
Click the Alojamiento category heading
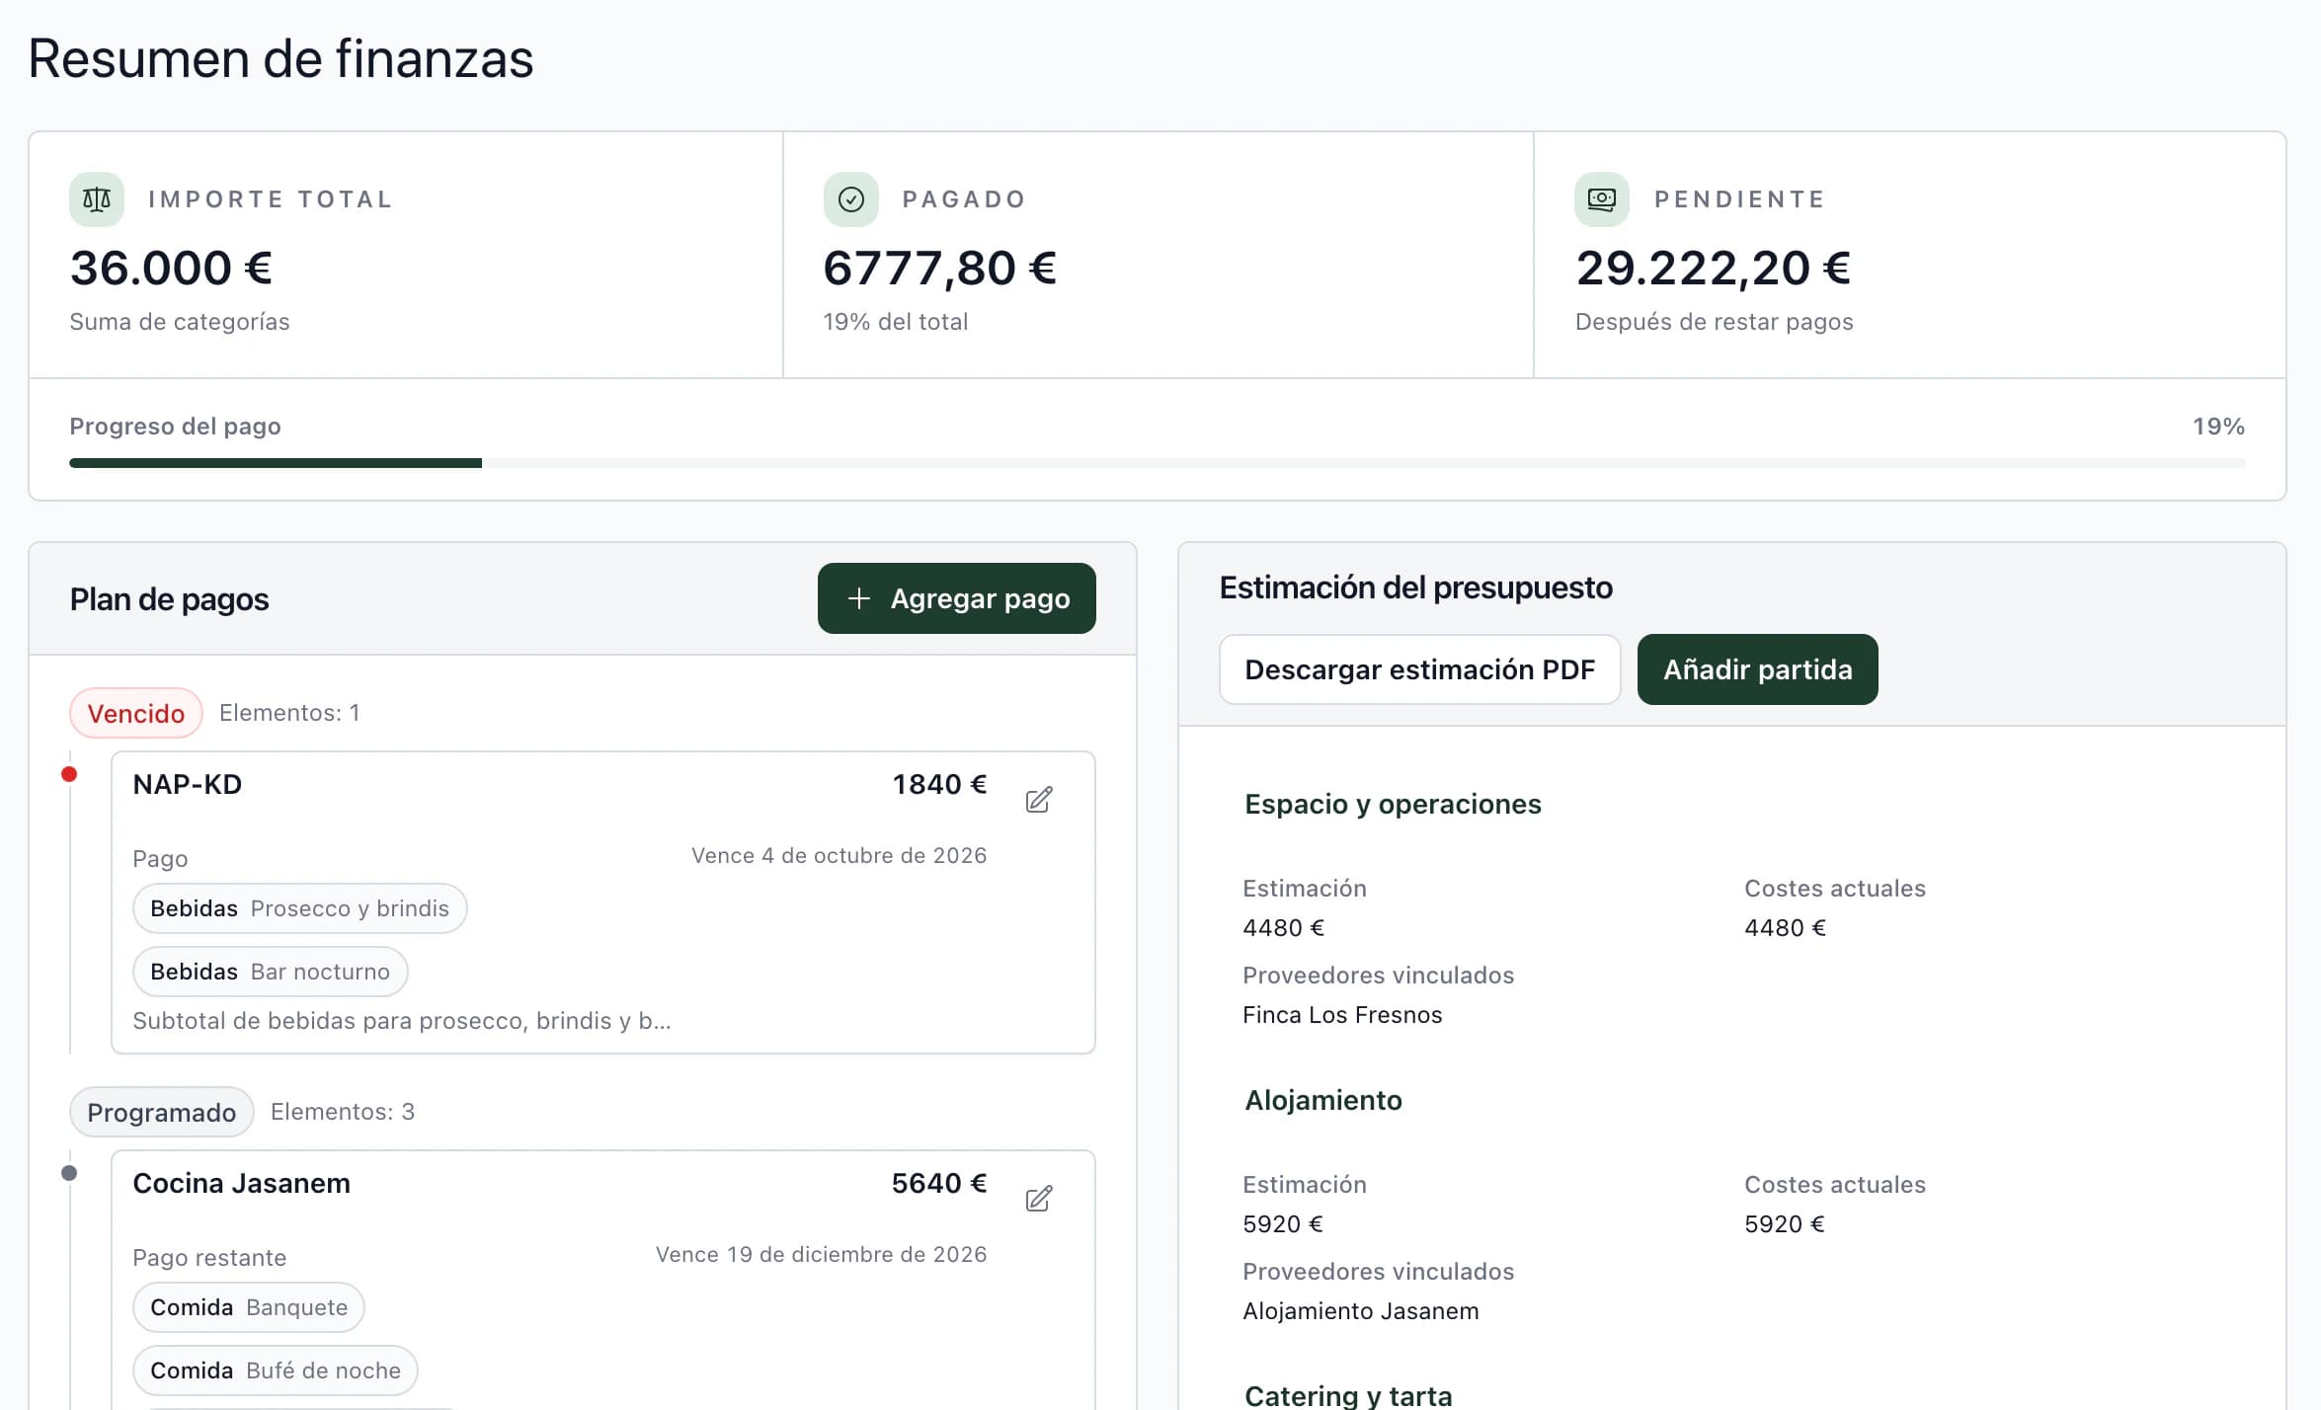1323,1100
